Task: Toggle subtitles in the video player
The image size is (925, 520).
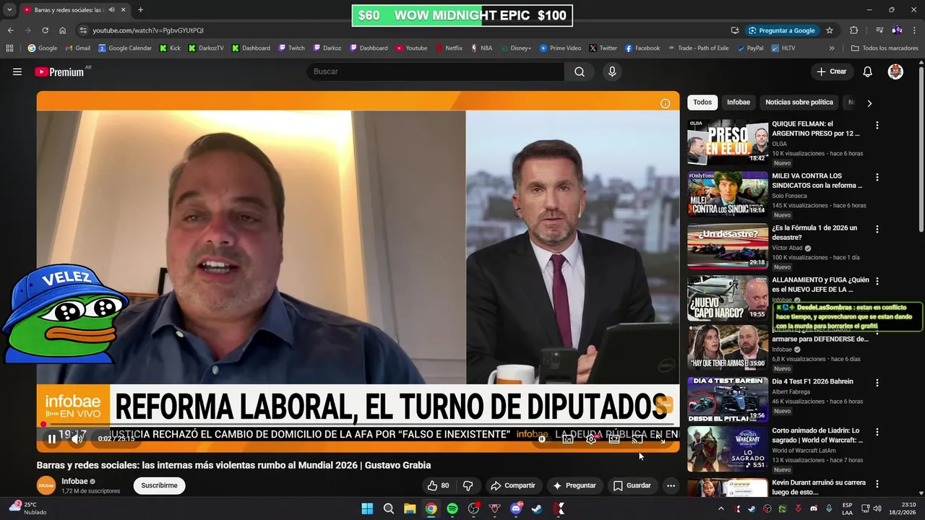Action: [x=568, y=439]
